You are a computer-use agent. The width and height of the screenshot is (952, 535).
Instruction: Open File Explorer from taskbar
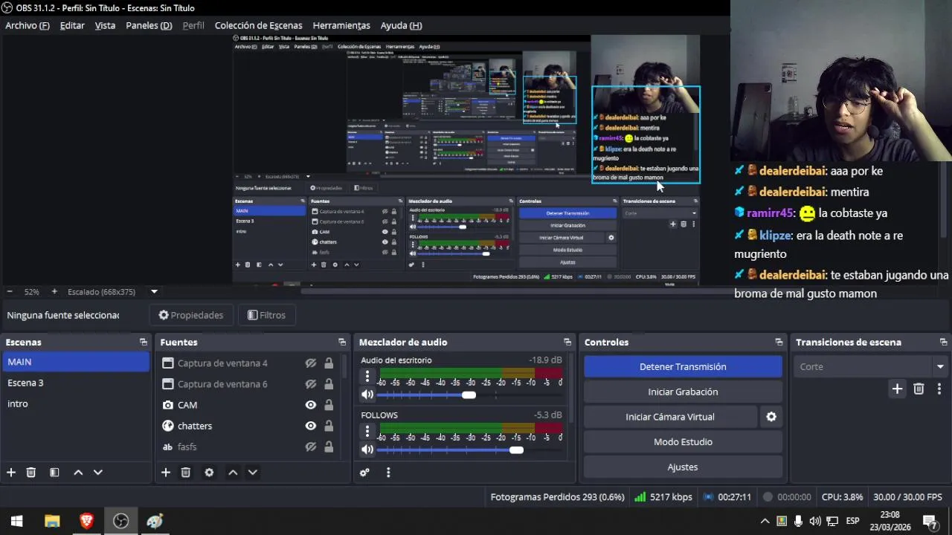tap(52, 521)
